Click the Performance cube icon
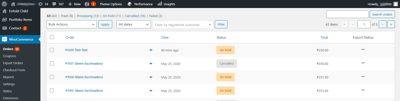400x101 pixels. [130, 4]
